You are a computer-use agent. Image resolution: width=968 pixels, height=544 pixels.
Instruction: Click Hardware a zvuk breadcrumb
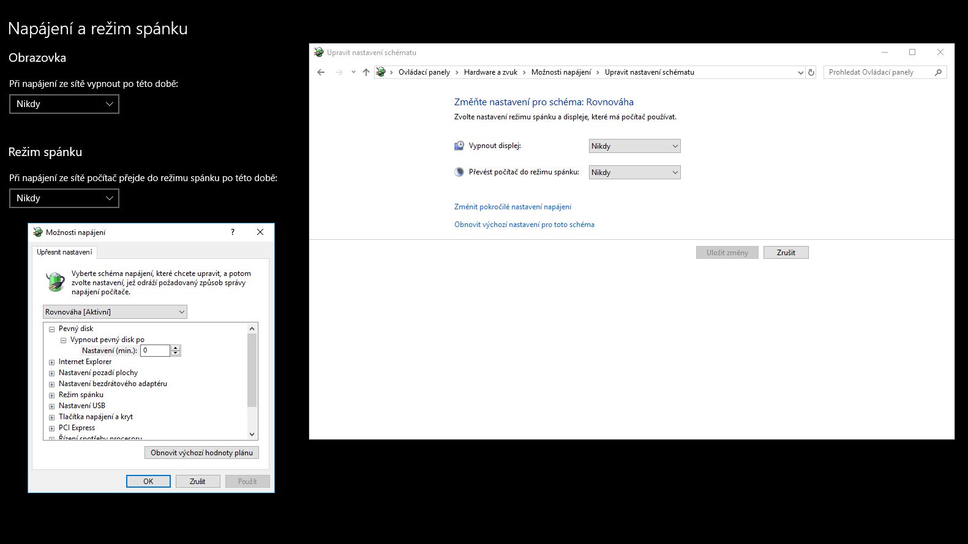[x=490, y=72]
